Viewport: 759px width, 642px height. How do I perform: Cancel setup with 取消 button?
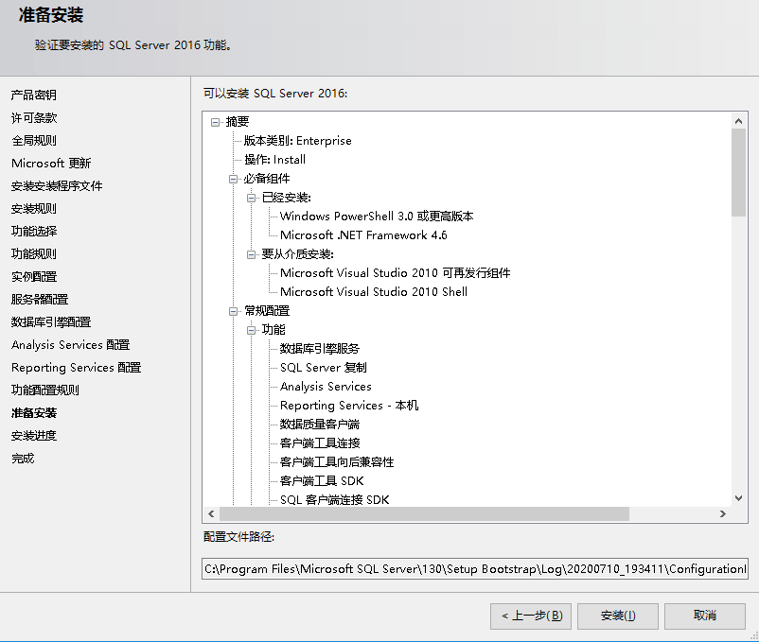(705, 616)
